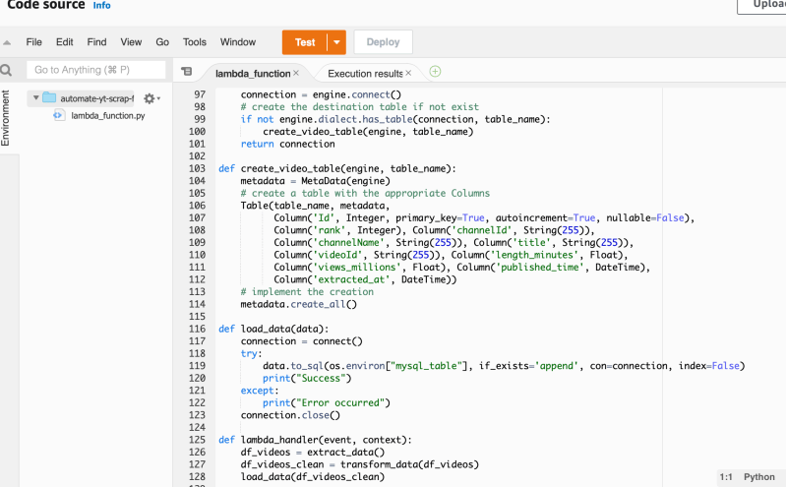Screen dimensions: 786x487
Task: Toggle the Environment side panel
Action: click(6, 118)
